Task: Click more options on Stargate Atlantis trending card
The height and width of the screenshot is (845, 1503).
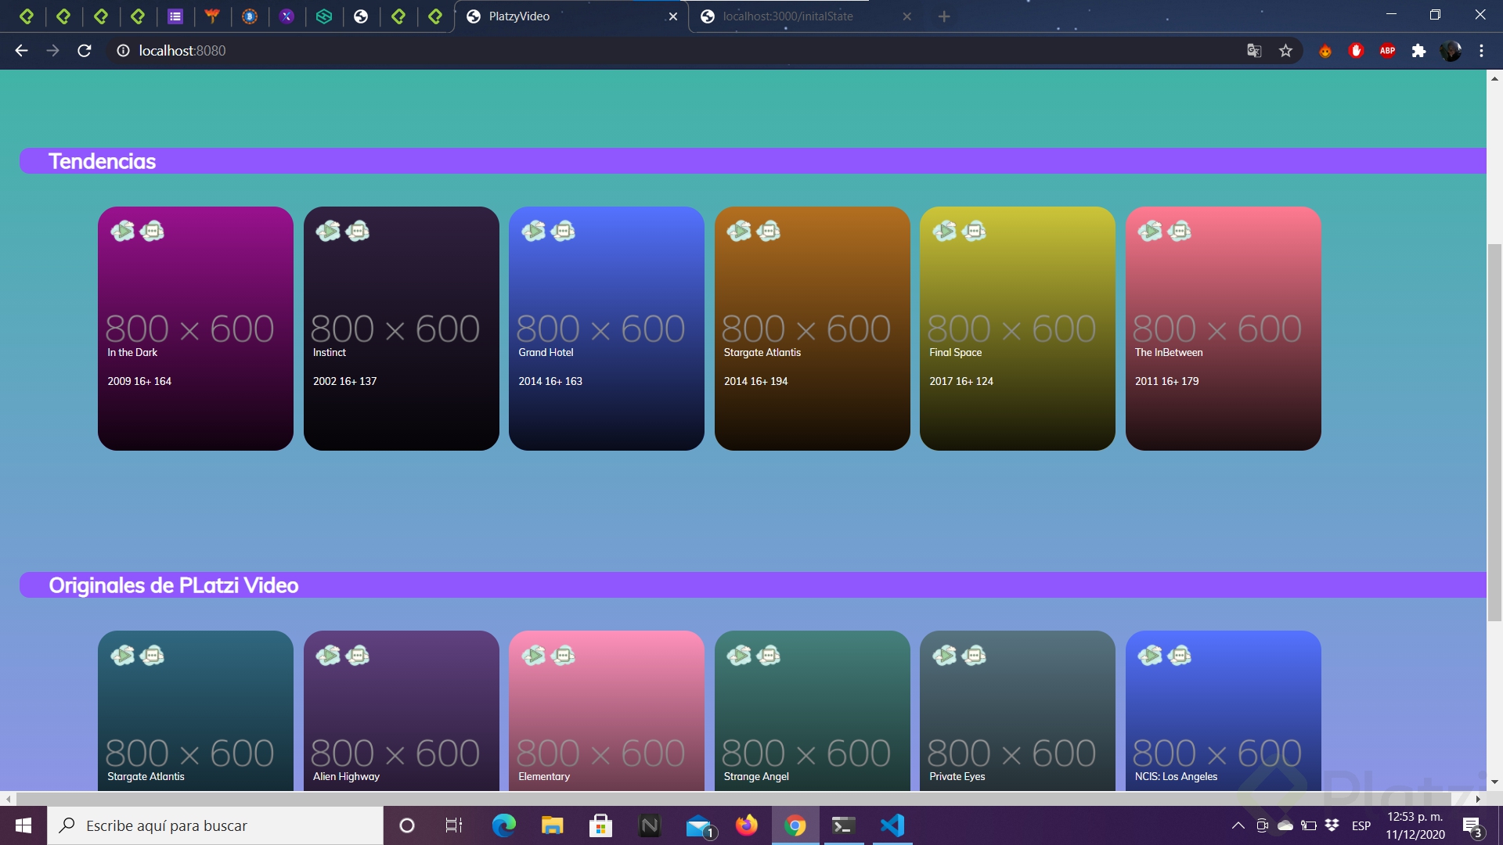Action: [769, 231]
